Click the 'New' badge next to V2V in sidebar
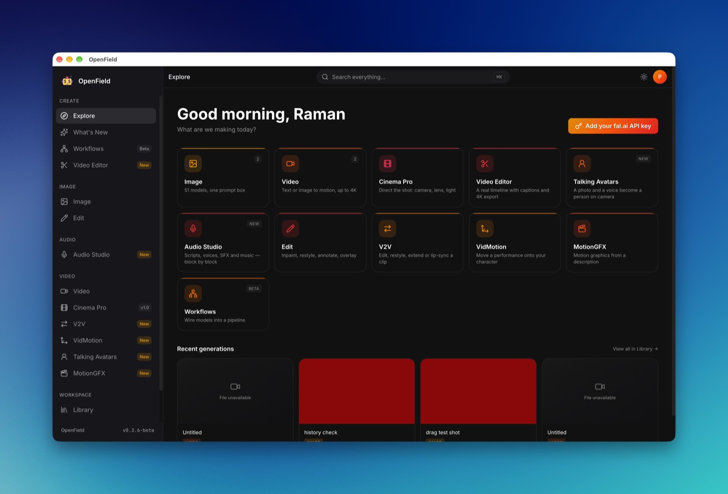 [x=144, y=324]
